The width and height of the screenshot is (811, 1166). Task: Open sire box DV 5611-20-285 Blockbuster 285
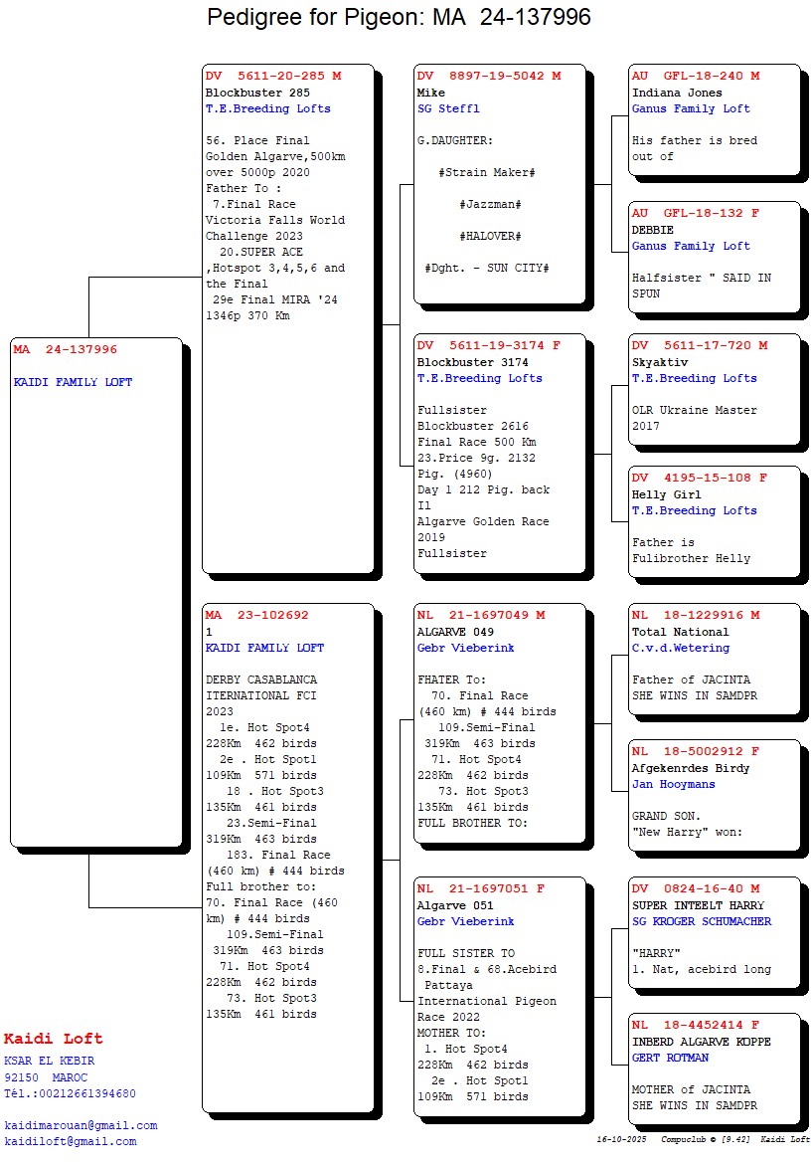click(x=288, y=318)
